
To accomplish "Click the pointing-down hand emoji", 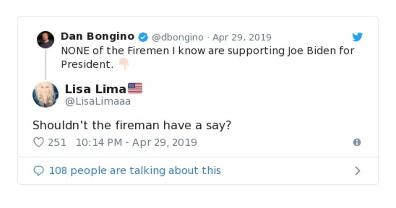I will tap(123, 64).
